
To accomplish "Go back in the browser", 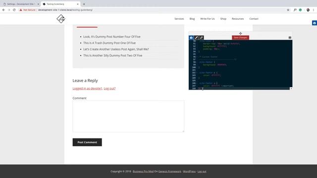I will click(3, 10).
